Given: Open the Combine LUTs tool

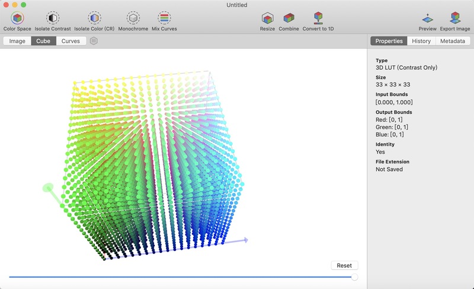Looking at the screenshot, I should coord(289,22).
